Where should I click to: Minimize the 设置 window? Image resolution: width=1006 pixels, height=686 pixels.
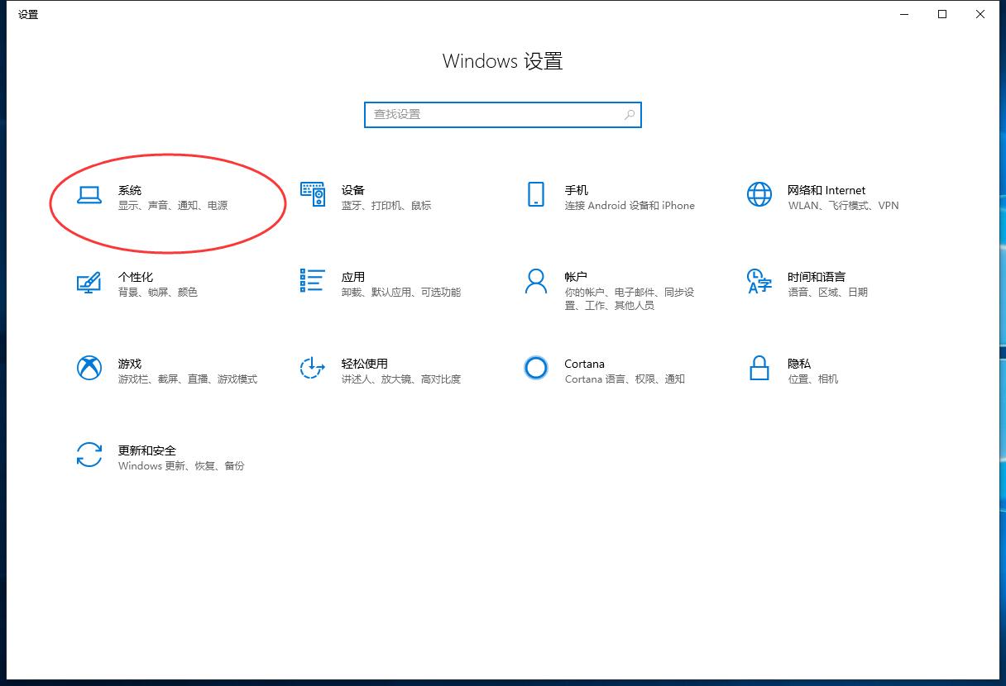coord(904,14)
